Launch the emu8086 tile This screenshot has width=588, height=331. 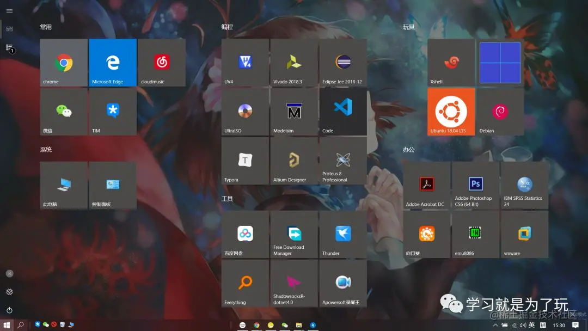coord(475,234)
